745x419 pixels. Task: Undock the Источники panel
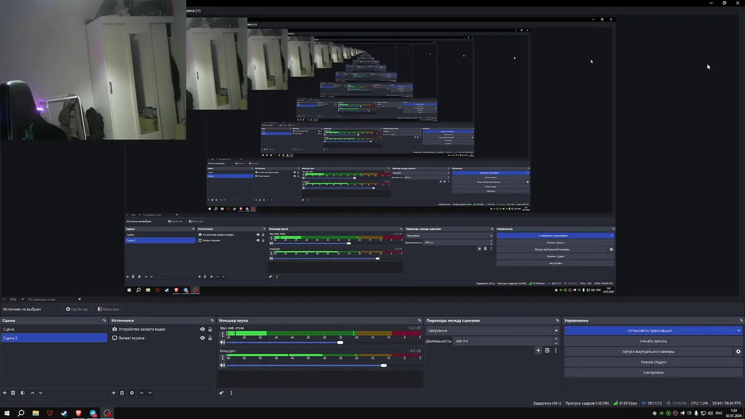[212, 321]
